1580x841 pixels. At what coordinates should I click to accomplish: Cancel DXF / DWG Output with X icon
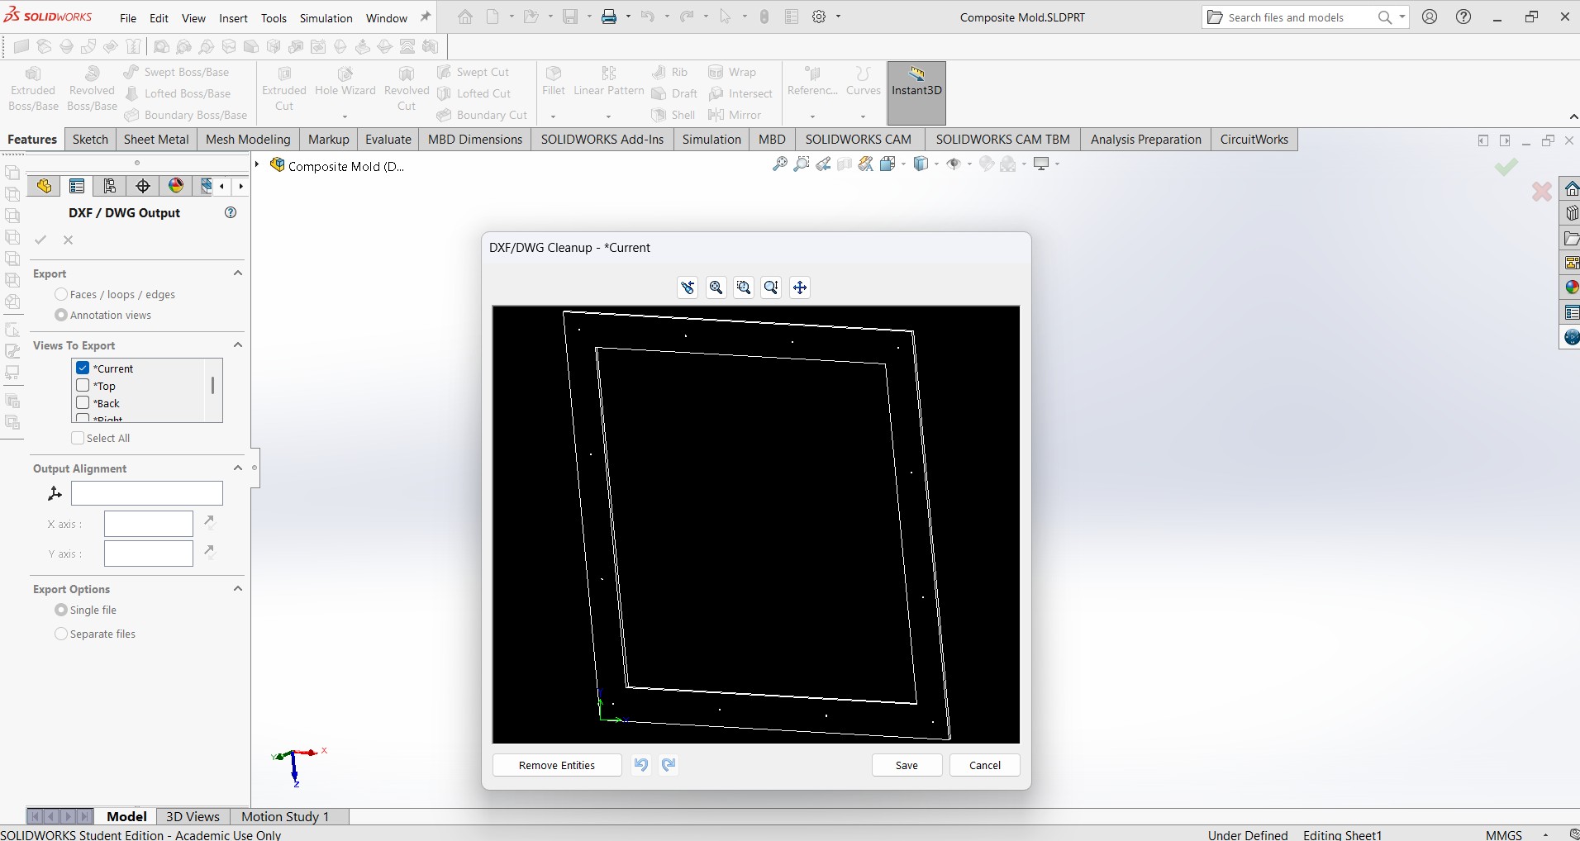[69, 240]
